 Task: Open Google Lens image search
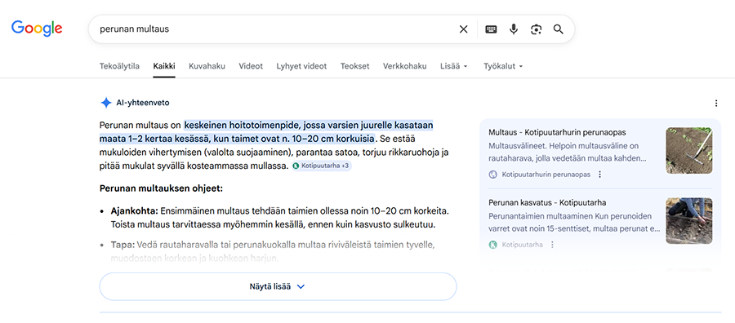(x=536, y=29)
